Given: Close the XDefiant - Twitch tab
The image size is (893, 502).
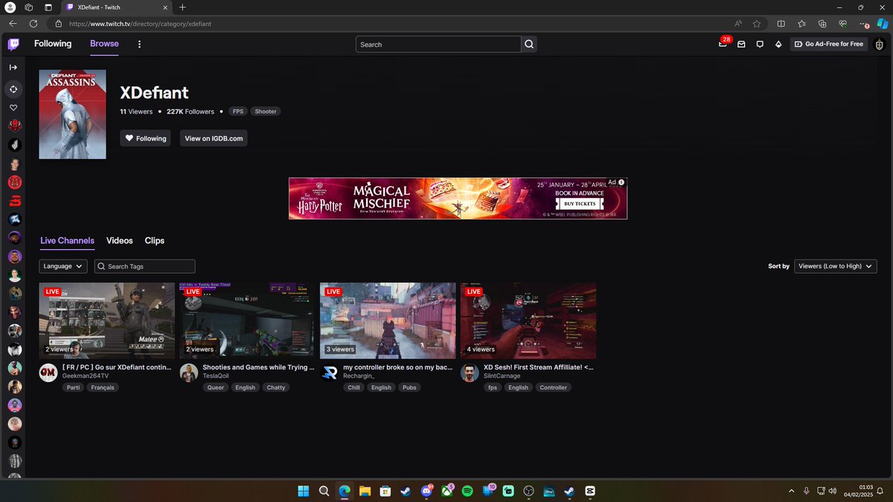Looking at the screenshot, I should pos(165,7).
